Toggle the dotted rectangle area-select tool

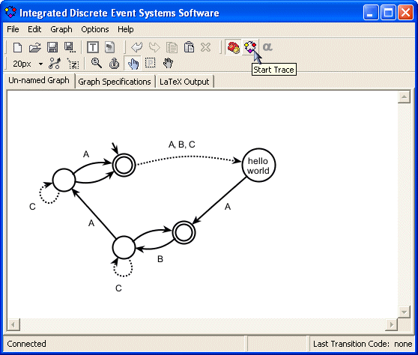coord(151,64)
